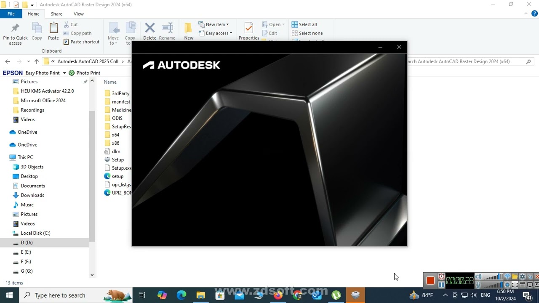Go back with the Back arrow
Screen dimensions: 539x303
pos(8,61)
